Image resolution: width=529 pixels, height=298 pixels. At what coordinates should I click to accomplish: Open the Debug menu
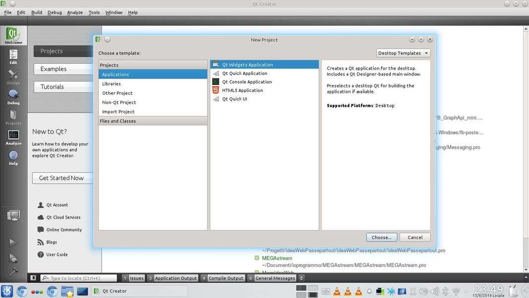pos(55,12)
